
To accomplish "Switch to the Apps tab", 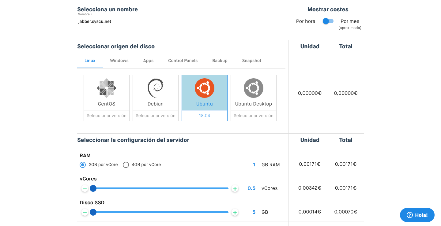I will [x=148, y=61].
